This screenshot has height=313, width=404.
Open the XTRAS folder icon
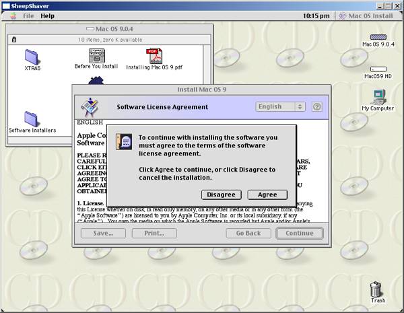[32, 57]
